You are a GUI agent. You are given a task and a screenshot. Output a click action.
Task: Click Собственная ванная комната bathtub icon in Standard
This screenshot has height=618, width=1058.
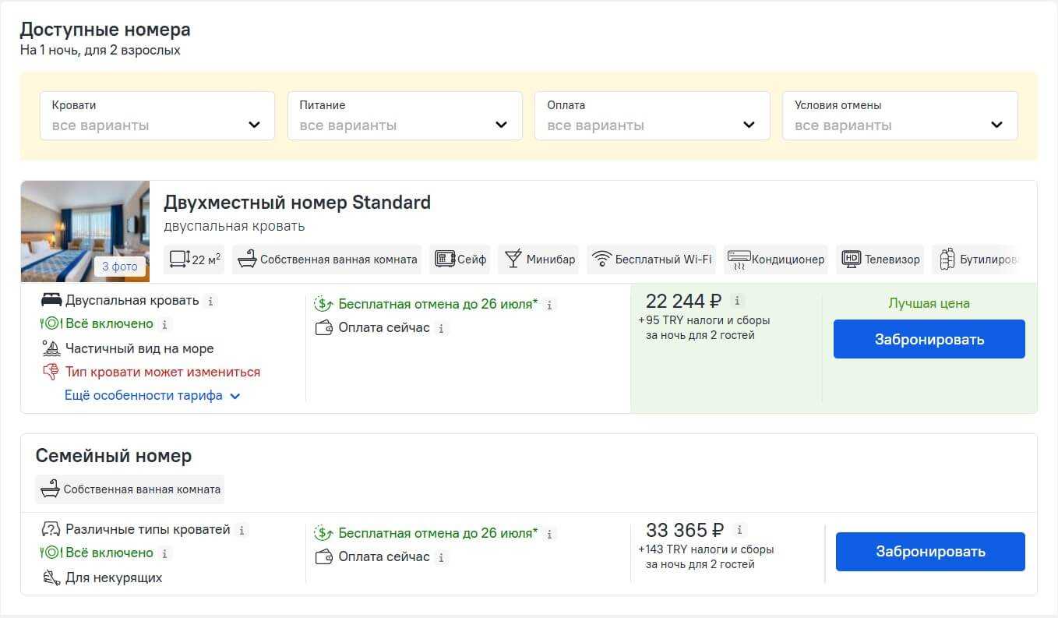coord(247,260)
